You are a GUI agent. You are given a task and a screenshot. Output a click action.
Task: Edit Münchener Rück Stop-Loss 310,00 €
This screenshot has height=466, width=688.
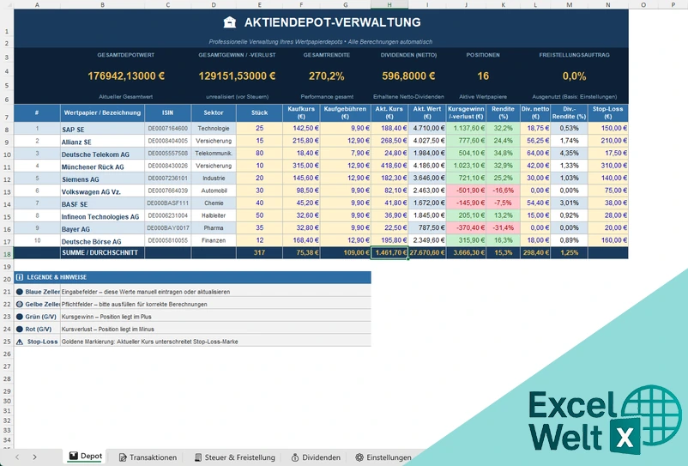coord(607,166)
